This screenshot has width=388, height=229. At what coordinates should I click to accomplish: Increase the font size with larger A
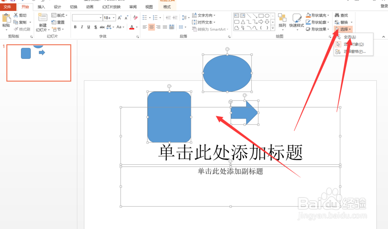(x=120, y=18)
